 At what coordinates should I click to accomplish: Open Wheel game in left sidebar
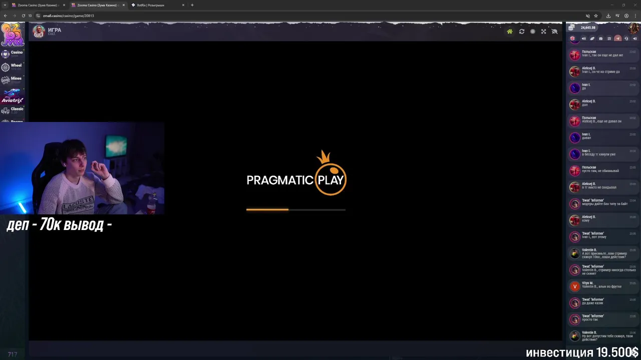tap(12, 66)
